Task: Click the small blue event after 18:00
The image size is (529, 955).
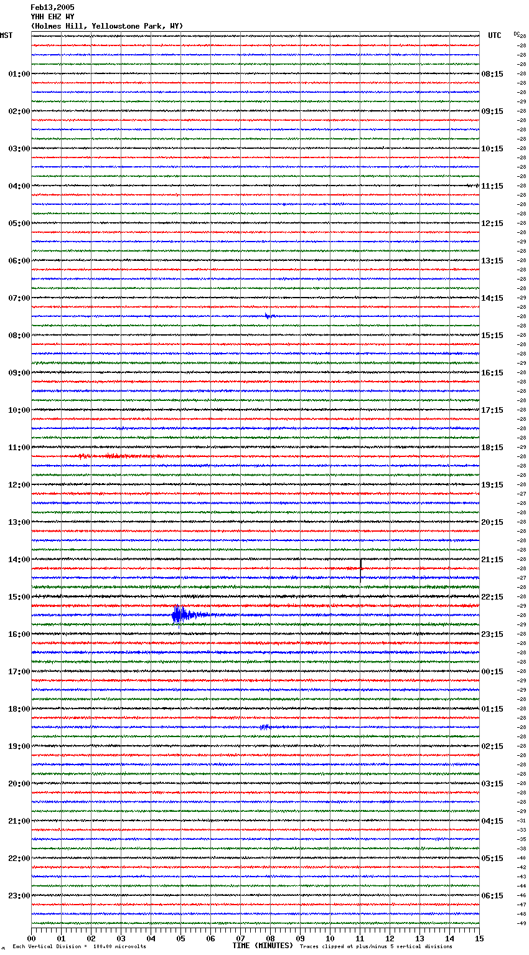Action: coord(264,727)
